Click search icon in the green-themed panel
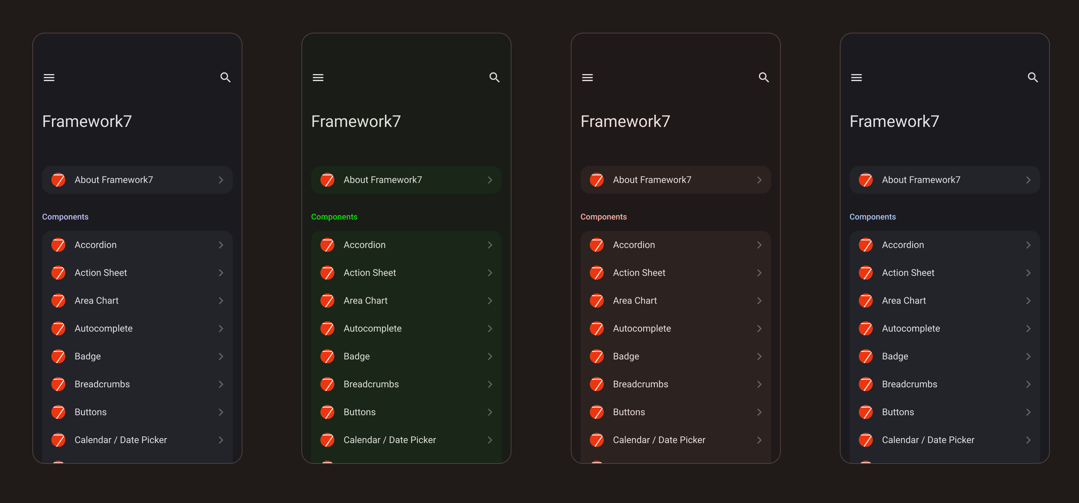The image size is (1079, 503). (x=494, y=77)
